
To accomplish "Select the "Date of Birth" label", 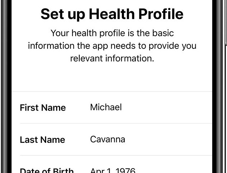I will (x=46, y=170).
